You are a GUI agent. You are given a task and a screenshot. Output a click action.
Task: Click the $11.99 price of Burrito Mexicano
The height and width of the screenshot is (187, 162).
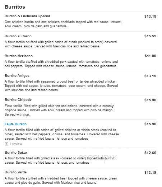point(151,56)
